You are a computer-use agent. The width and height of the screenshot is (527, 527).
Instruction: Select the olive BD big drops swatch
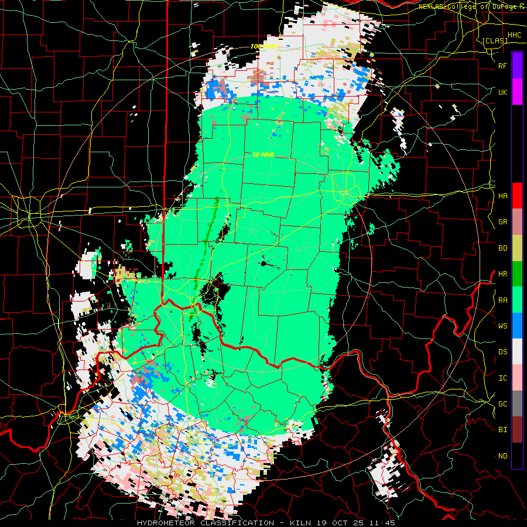click(517, 248)
